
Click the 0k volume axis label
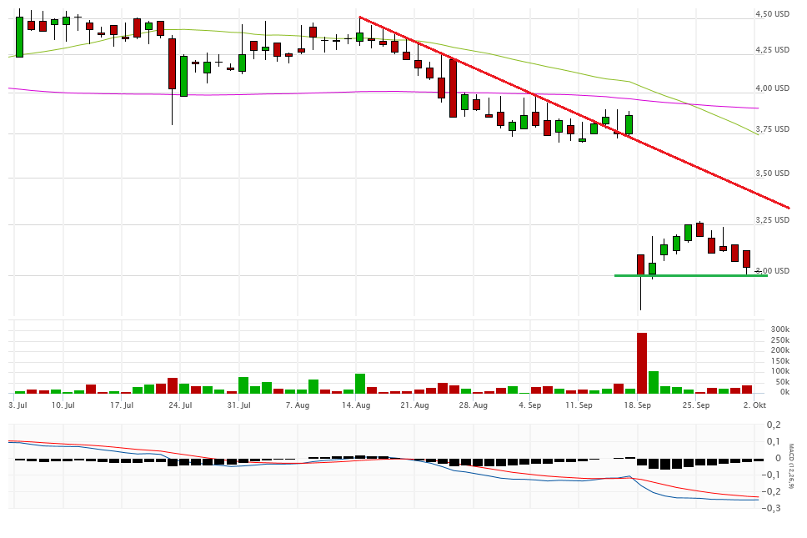[784, 392]
